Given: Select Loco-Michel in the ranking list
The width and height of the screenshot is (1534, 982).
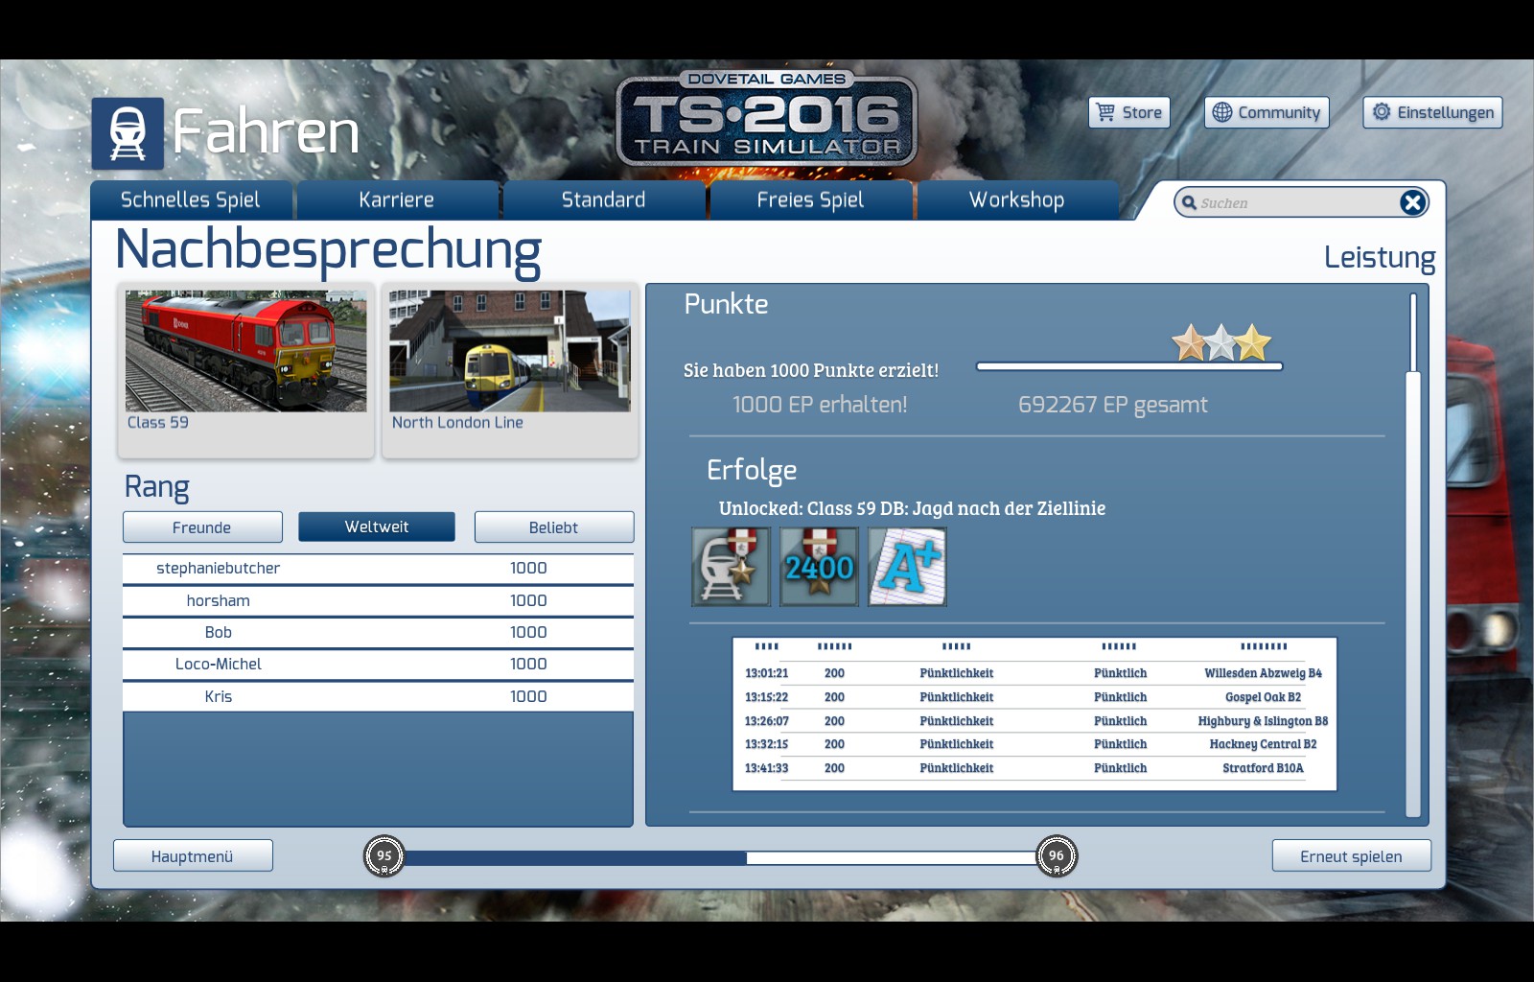Looking at the screenshot, I should click(378, 665).
